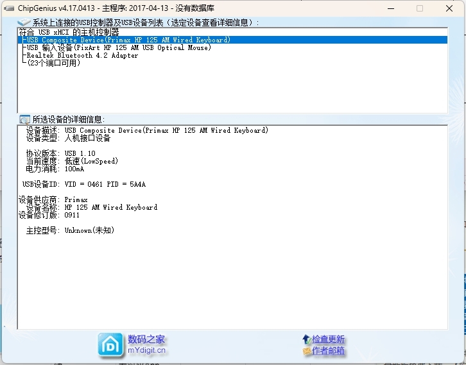The height and width of the screenshot is (365, 466).
Task: Select USB Composite Device Primax keyboard row
Action: (x=233, y=40)
